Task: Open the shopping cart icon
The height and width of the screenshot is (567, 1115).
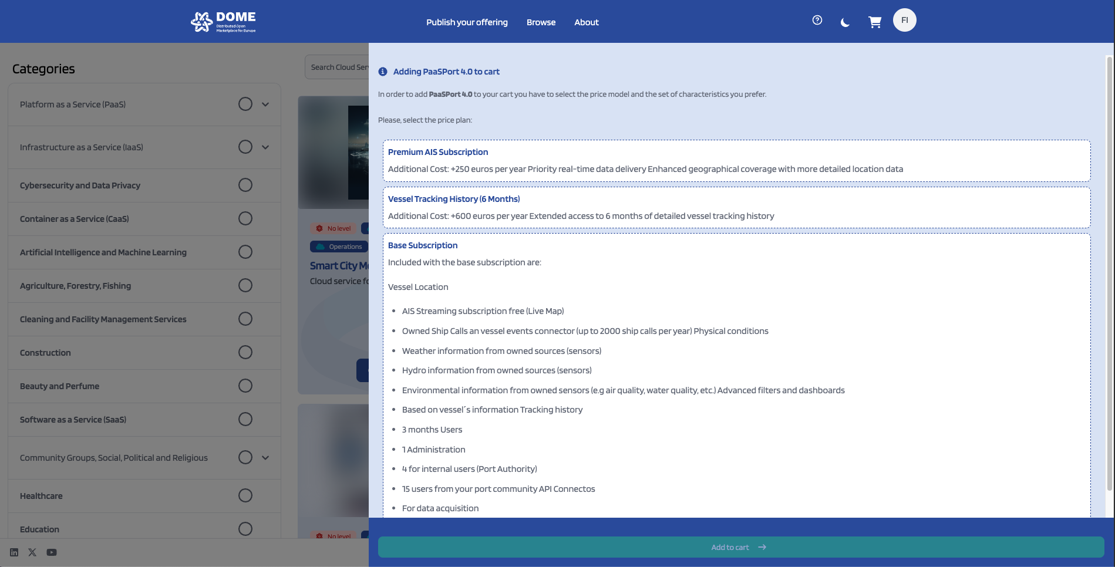Action: (875, 22)
